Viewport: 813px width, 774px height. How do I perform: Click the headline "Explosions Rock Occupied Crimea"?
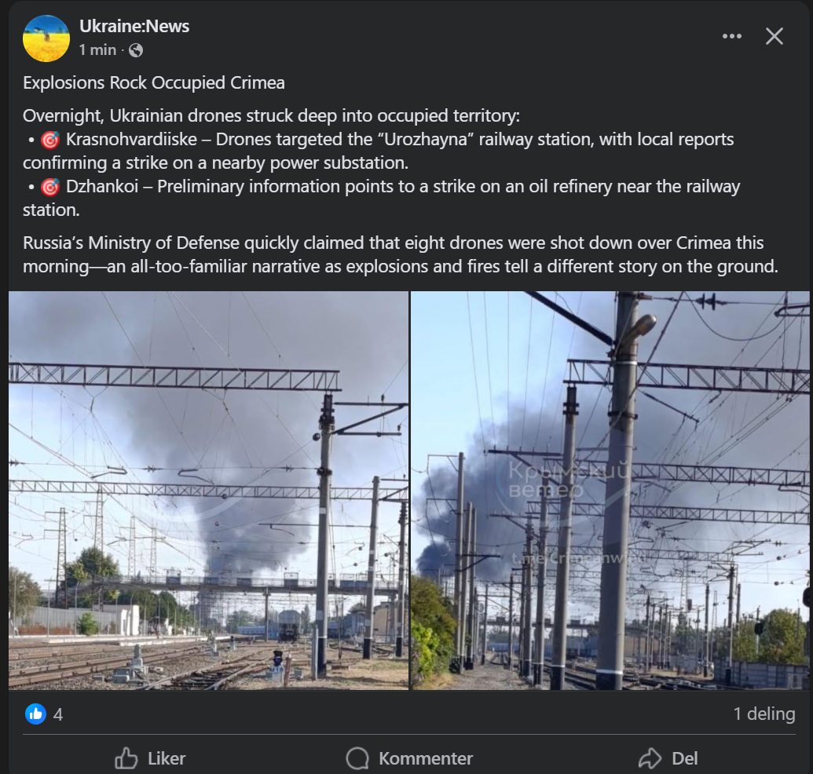[154, 83]
